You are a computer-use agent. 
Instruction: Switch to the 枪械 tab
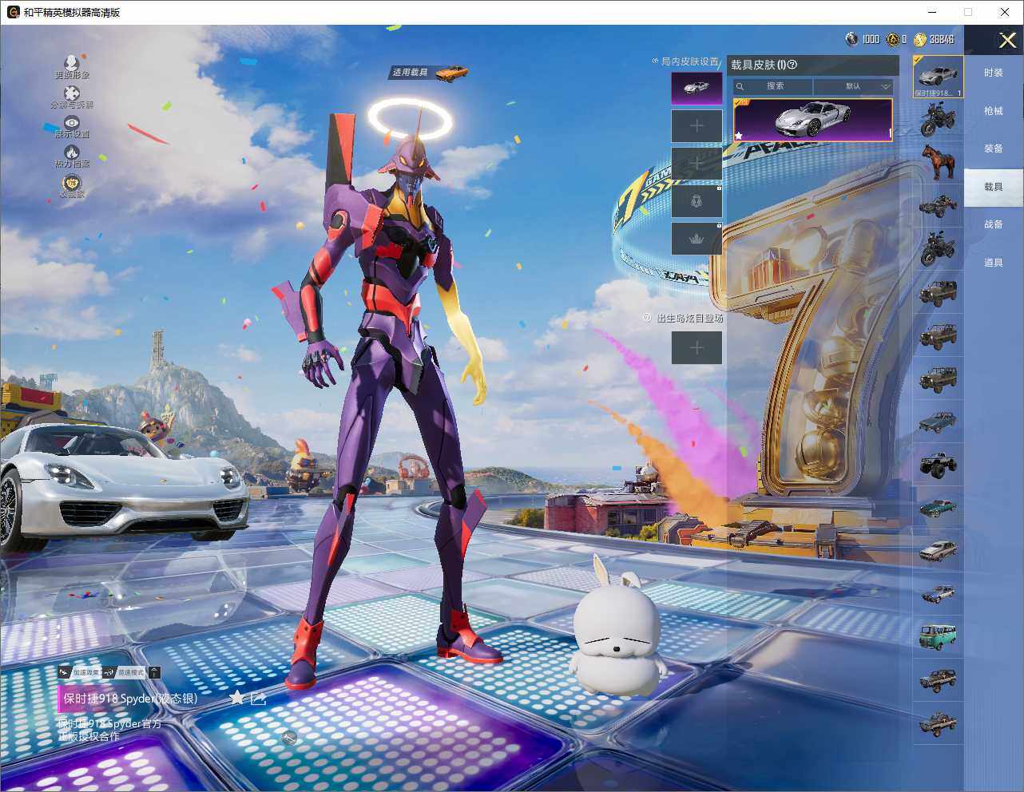pos(994,111)
